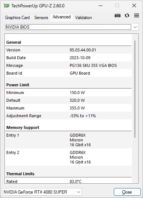Click adjustment range -53% to +11%

[x=83, y=116]
